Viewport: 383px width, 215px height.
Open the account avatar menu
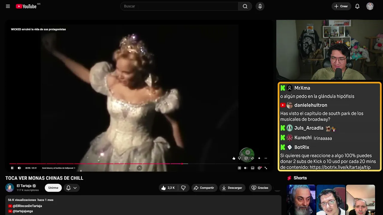pyautogui.click(x=370, y=6)
